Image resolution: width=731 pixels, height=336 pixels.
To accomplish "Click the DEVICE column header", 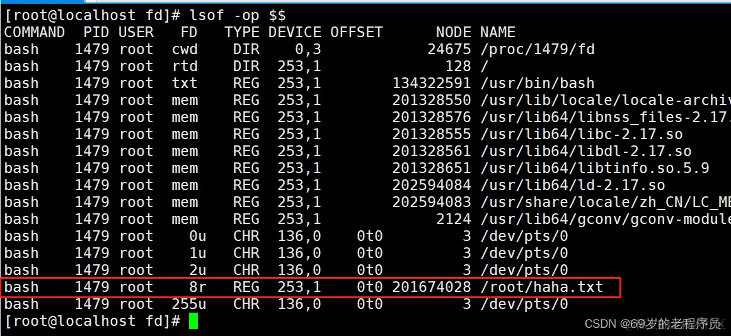I will click(295, 32).
